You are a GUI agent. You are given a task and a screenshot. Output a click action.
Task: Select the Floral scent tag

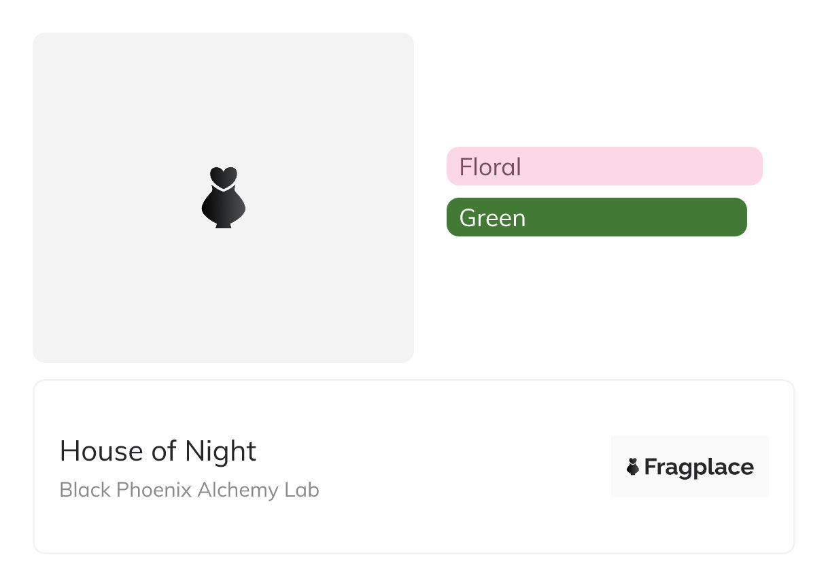(604, 166)
